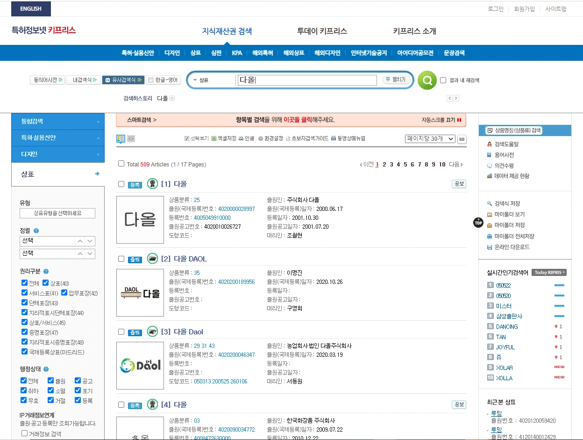Click 공보 button for result [1]
This screenshot has width=583, height=440.
[x=459, y=184]
